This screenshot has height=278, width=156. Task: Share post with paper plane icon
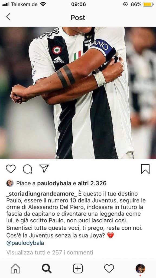[44, 169]
